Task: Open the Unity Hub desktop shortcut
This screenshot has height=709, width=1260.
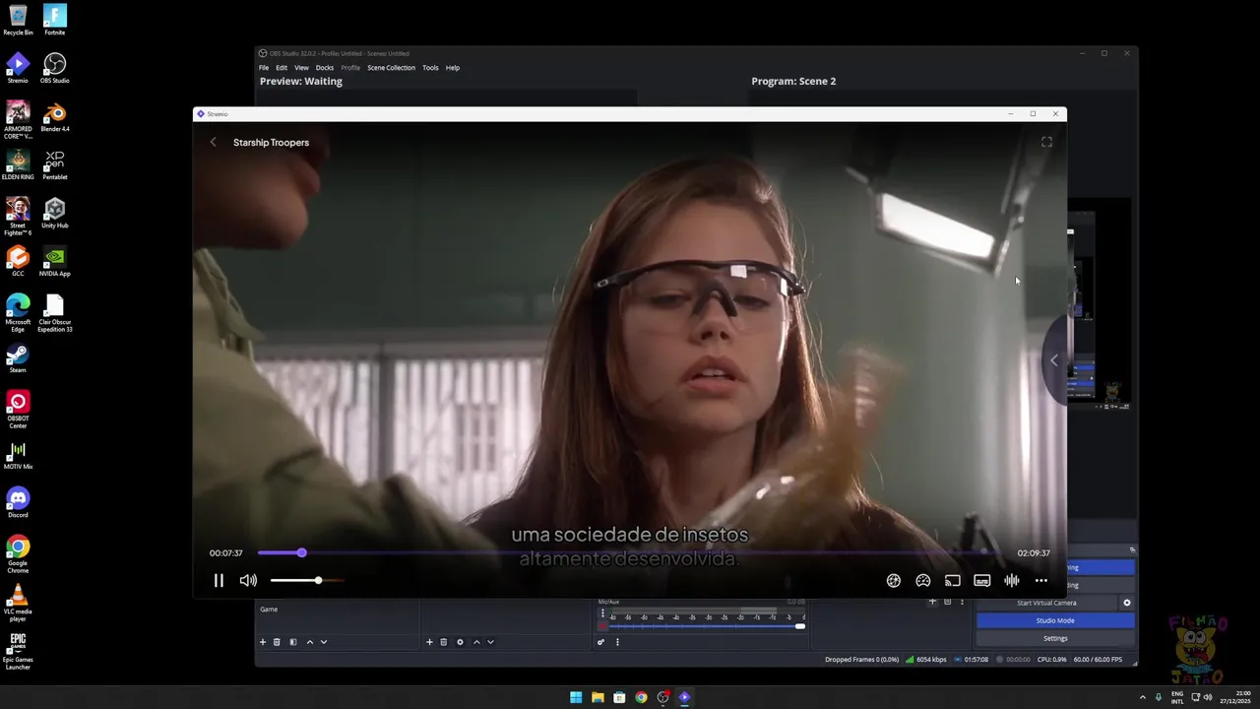Action: tap(55, 213)
